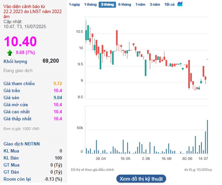Image resolution: width=222 pixels, height=185 pixels.
Task: Click the Giao dịch NĐTNN heading
Action: pyautogui.click(x=21, y=144)
